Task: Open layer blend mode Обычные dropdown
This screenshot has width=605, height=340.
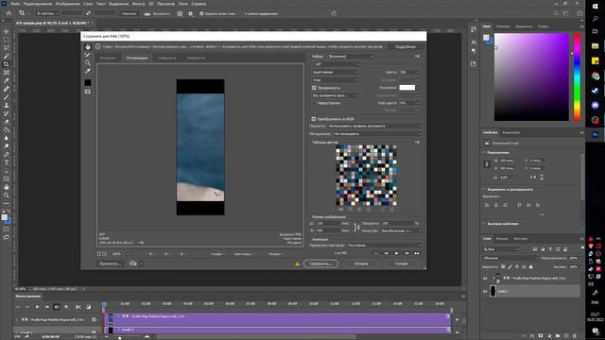Action: tap(510, 258)
